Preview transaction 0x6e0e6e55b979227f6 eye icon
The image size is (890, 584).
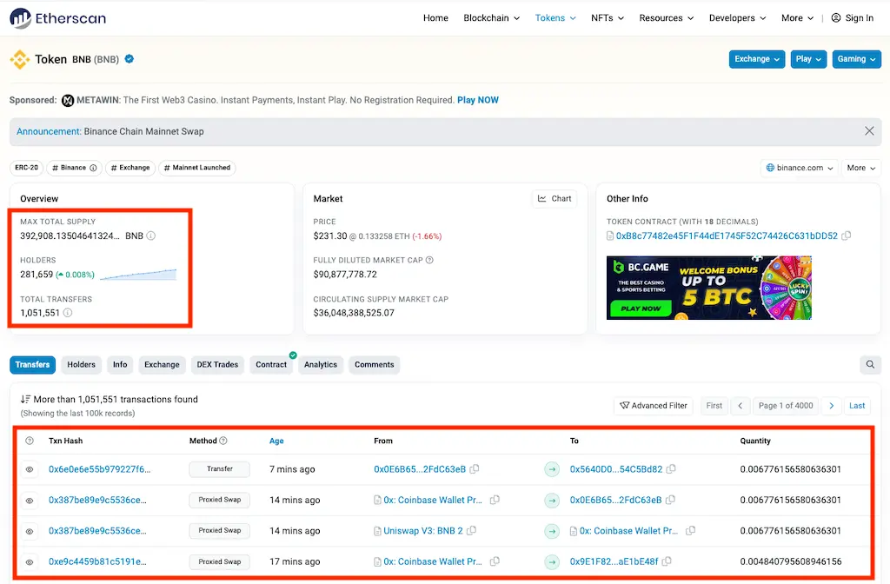pos(30,469)
